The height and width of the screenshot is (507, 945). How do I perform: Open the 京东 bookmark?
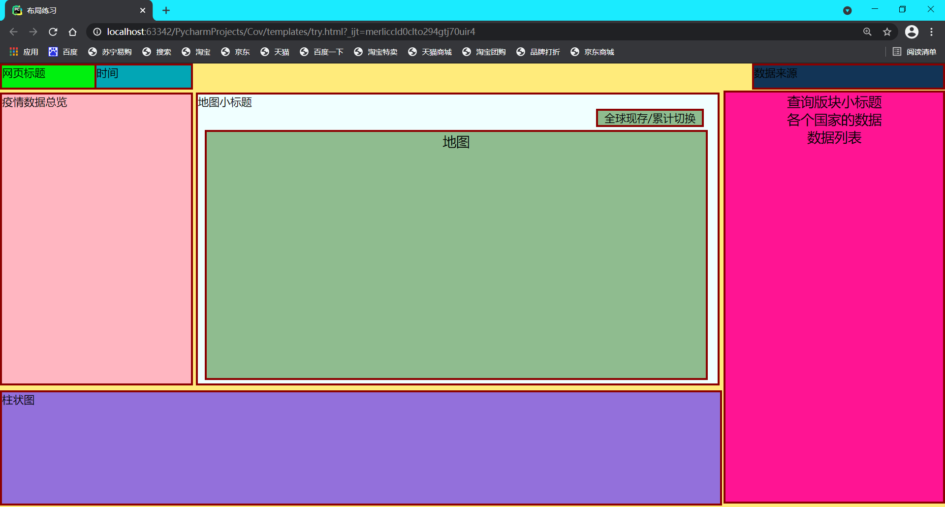tap(235, 52)
